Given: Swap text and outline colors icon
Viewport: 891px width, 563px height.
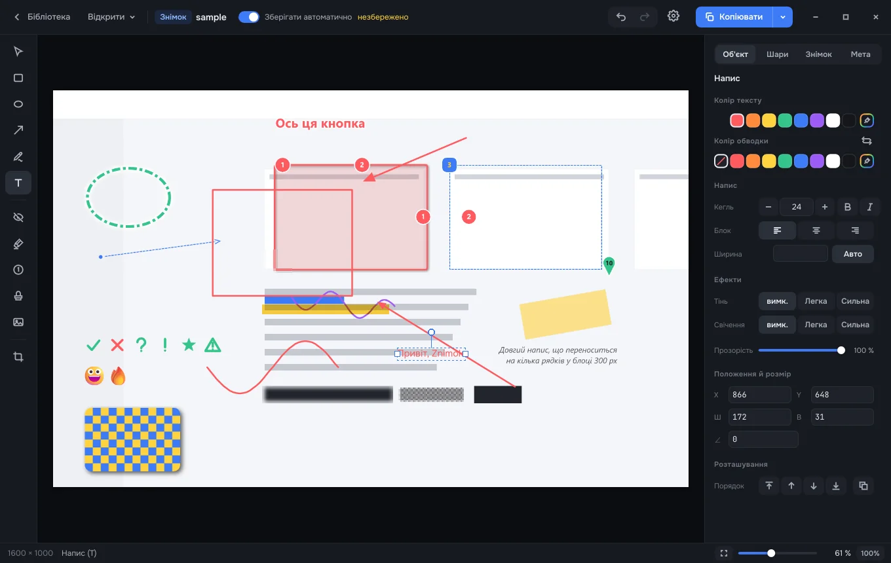Looking at the screenshot, I should click(x=867, y=141).
